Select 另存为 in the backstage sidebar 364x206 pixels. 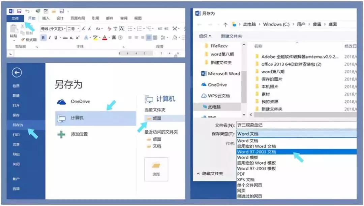tap(17, 124)
